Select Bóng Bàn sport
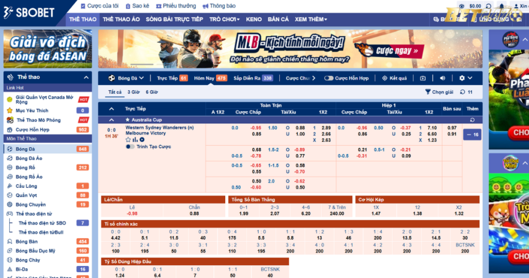This screenshot has height=278, width=529. pyautogui.click(x=48, y=241)
